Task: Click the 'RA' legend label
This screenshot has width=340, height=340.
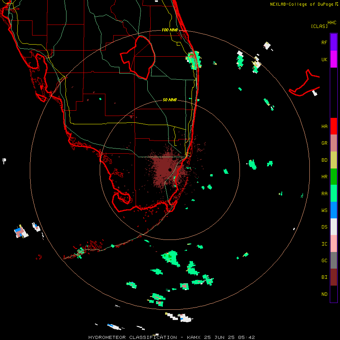Action: pyautogui.click(x=324, y=194)
